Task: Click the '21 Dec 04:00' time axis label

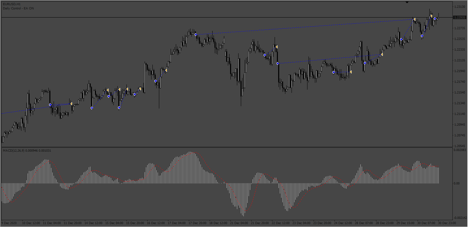Action: coord(239,223)
